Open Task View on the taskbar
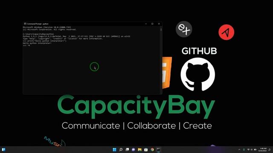 [127, 150]
